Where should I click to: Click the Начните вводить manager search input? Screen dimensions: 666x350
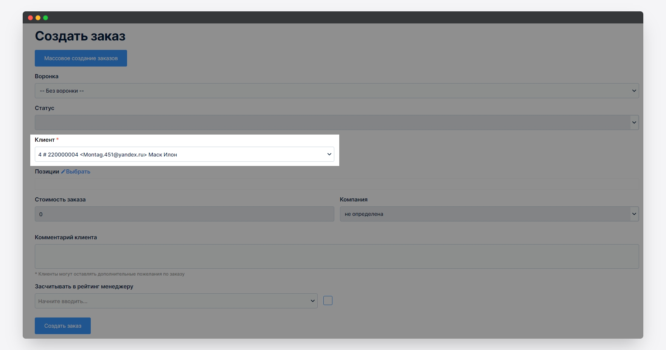tap(172, 301)
